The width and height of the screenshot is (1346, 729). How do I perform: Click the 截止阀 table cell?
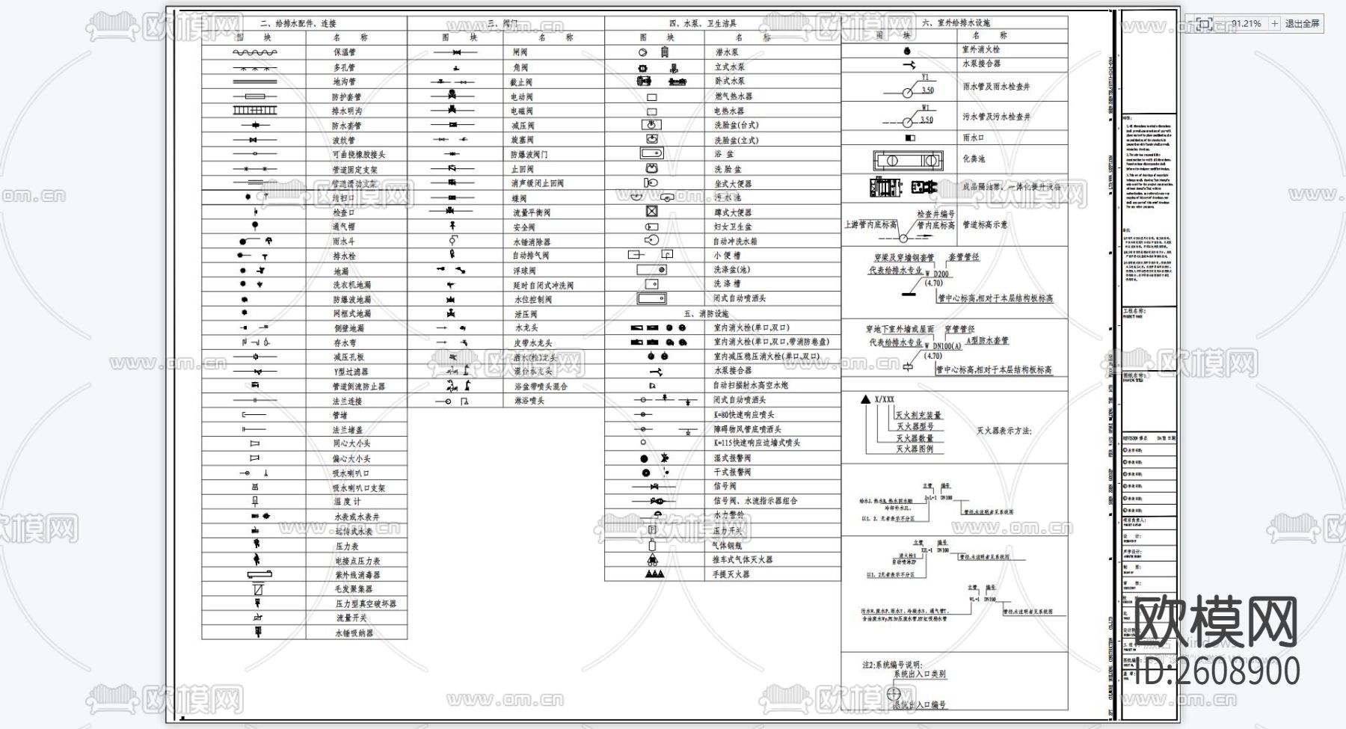pyautogui.click(x=554, y=82)
